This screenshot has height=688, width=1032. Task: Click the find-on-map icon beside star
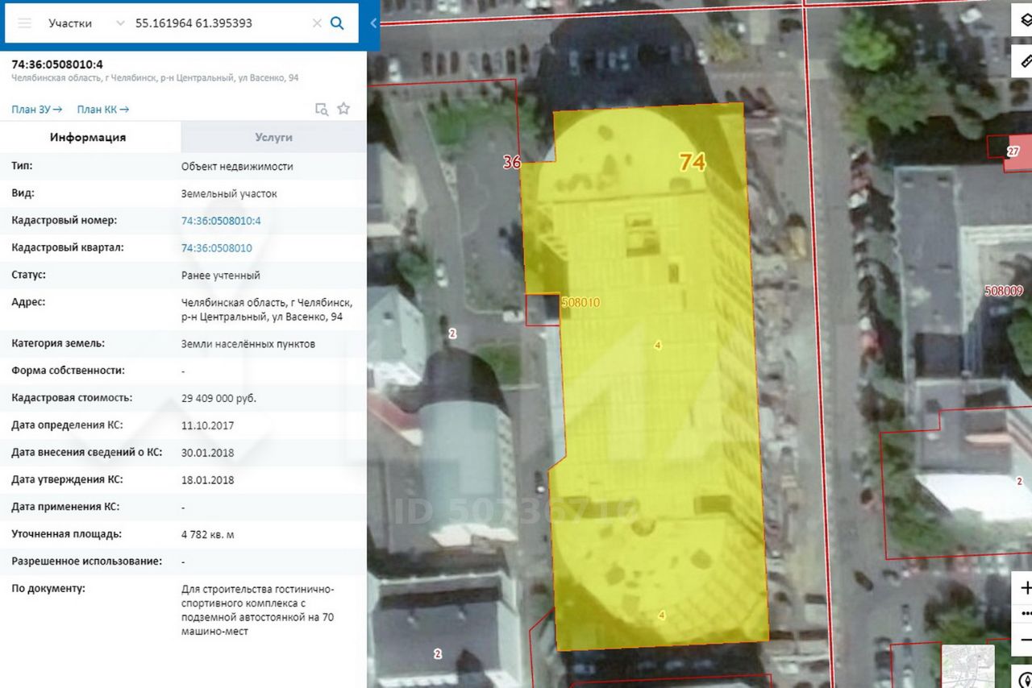coord(321,109)
